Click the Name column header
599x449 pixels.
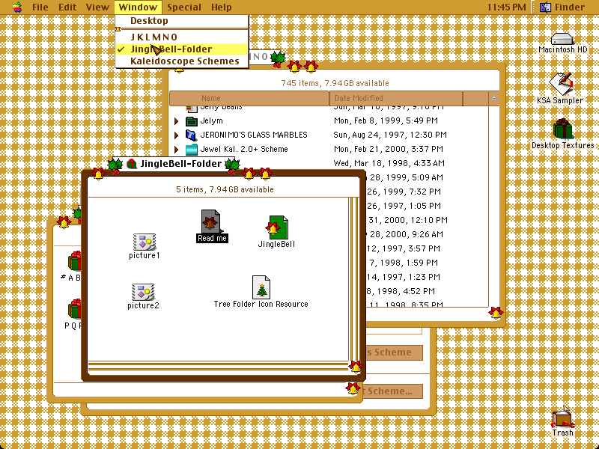pos(249,98)
